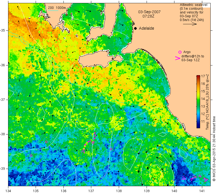216x194 pixels.
Task: Click the Argo float circle near 134.8E 38.6S
Action: [31, 156]
